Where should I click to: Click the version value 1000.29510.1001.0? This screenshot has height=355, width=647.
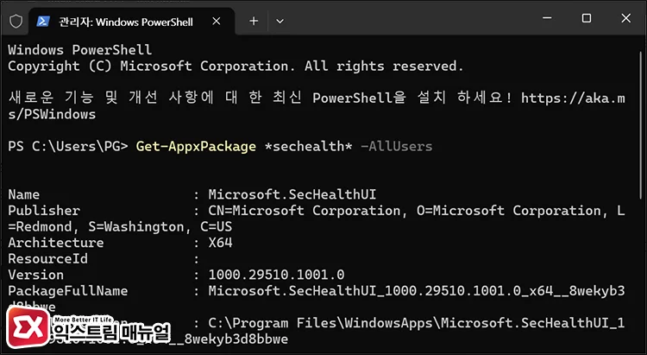(276, 275)
